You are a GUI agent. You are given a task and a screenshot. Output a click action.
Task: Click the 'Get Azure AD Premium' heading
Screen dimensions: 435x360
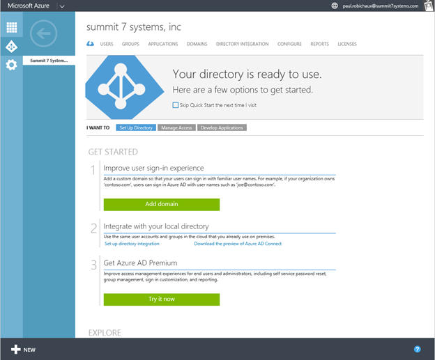[x=140, y=263]
